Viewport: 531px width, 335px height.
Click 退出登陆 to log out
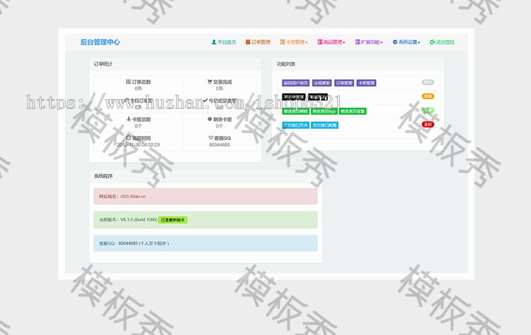(x=442, y=42)
